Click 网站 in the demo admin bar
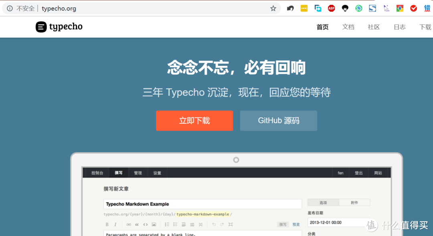The width and height of the screenshot is (433, 236). (378, 173)
